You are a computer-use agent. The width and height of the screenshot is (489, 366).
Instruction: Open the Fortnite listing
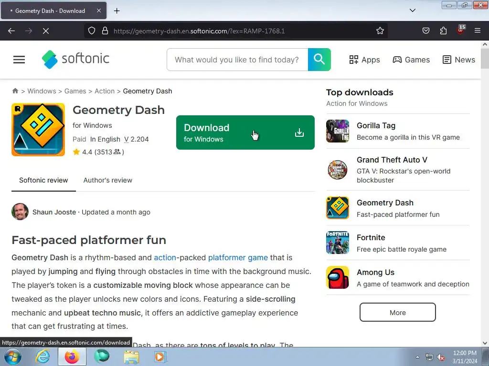point(371,238)
